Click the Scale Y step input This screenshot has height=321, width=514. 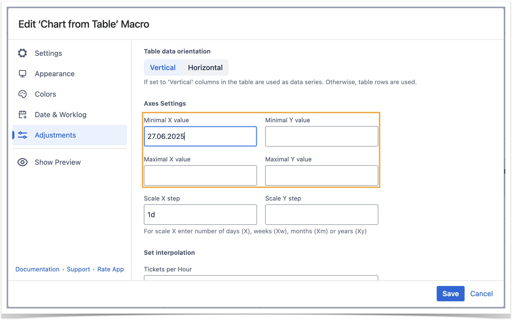tap(322, 215)
